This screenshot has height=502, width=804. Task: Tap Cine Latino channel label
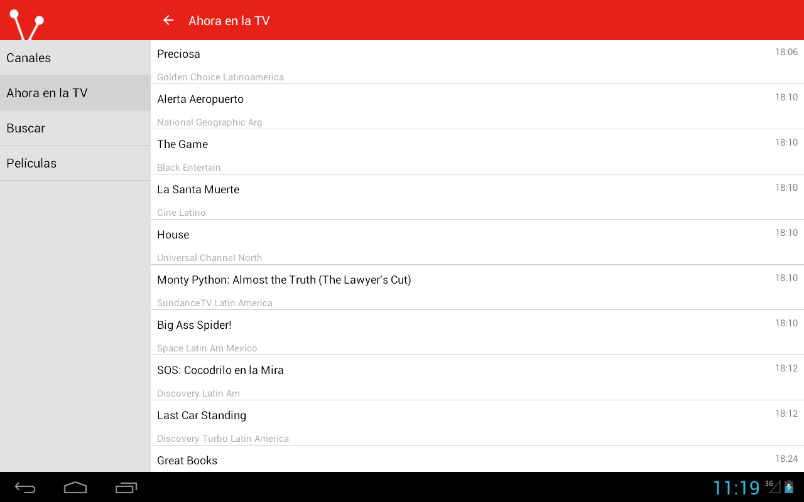click(182, 213)
